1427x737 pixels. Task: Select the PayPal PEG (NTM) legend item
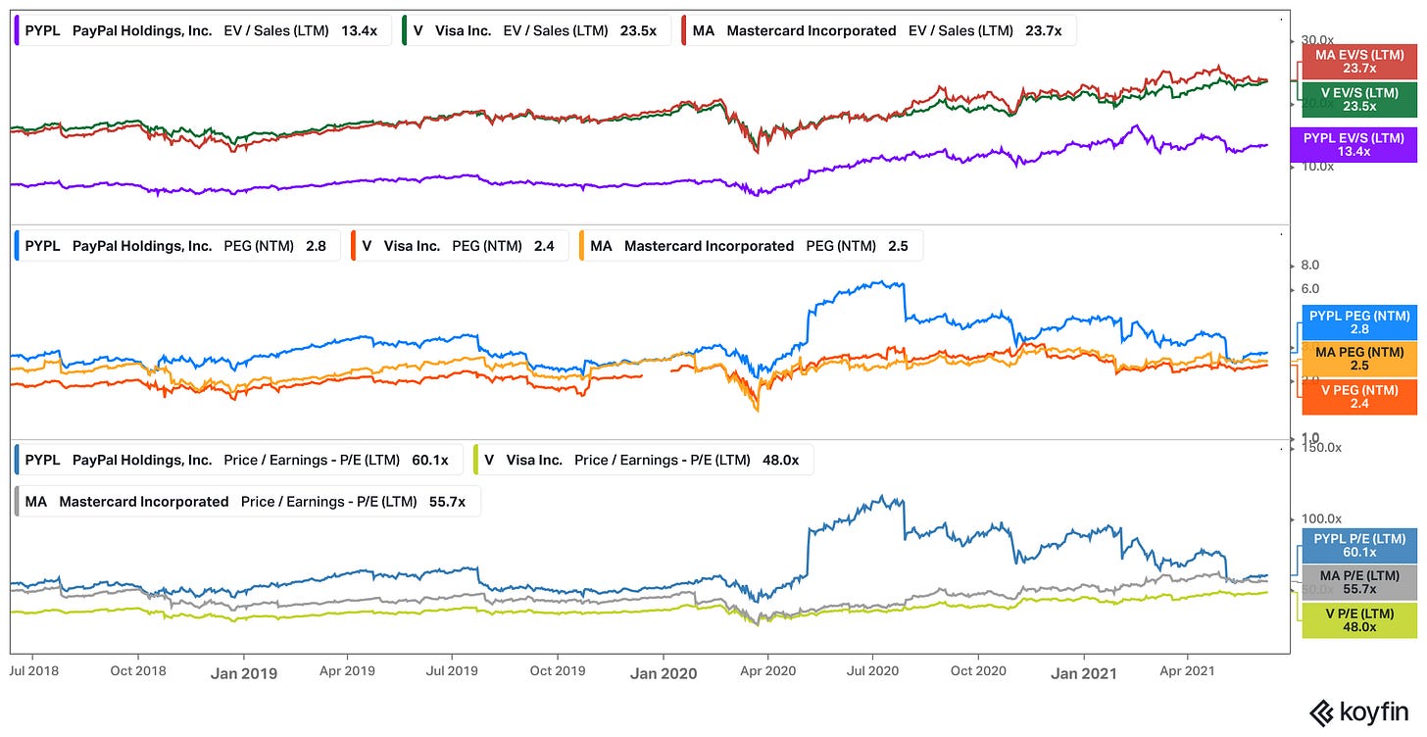(174, 246)
